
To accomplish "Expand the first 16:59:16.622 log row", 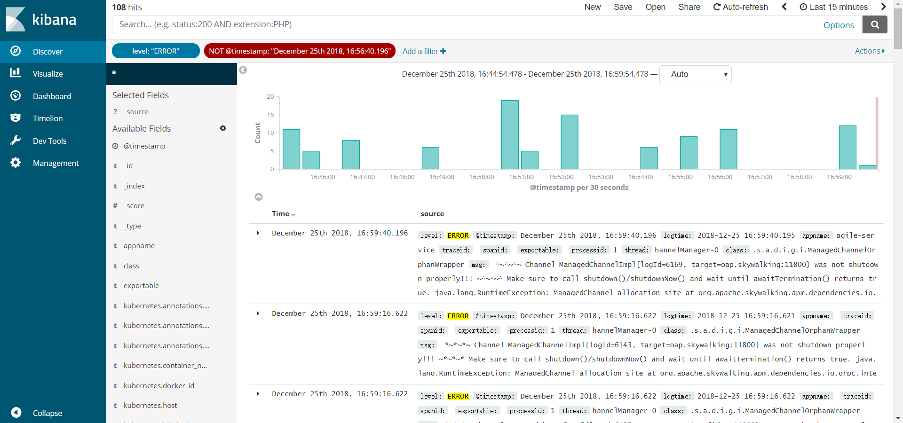I will pyautogui.click(x=258, y=313).
